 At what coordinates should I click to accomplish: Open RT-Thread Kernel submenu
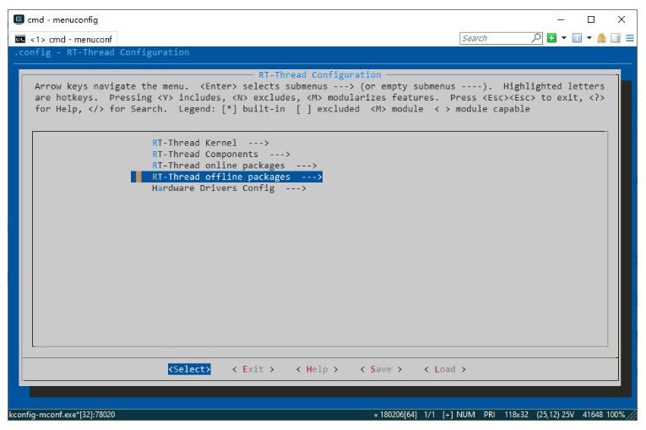point(210,143)
